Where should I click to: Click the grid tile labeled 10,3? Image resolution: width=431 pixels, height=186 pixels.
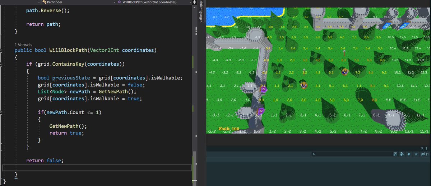click(395, 60)
